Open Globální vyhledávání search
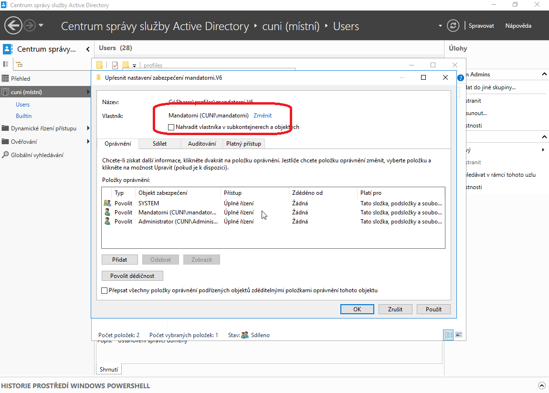Image resolution: width=549 pixels, height=393 pixels. pos(37,155)
